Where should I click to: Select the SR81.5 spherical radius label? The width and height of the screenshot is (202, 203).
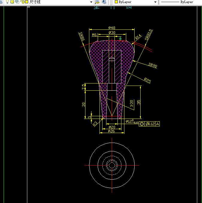pyautogui.click(x=149, y=35)
